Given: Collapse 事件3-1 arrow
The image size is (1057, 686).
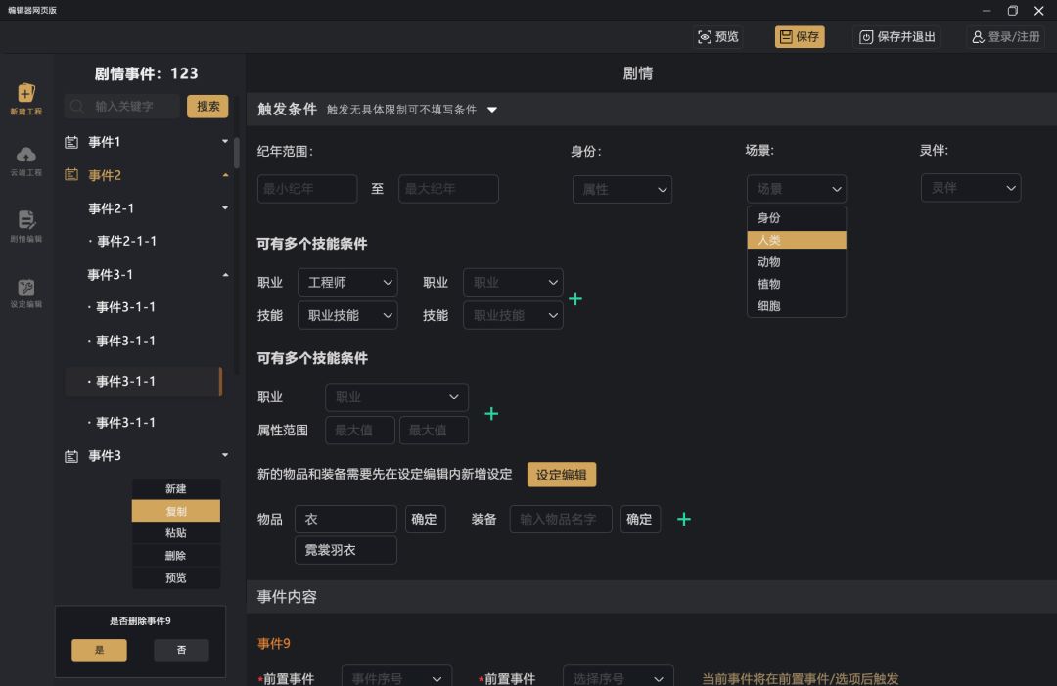Looking at the screenshot, I should [225, 275].
